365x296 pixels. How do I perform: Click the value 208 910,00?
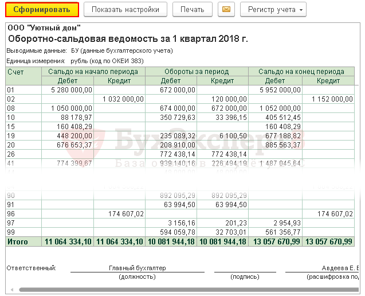178,145
